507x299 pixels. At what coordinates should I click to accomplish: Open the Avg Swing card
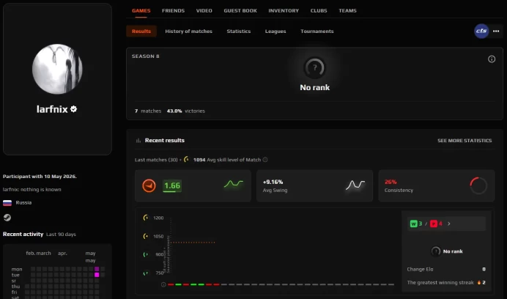tap(314, 185)
